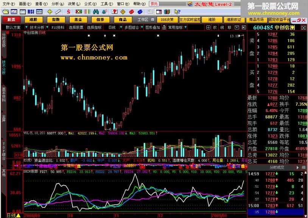Open the alarm bell alert icon
The image size is (308, 218).
click(x=104, y=12)
